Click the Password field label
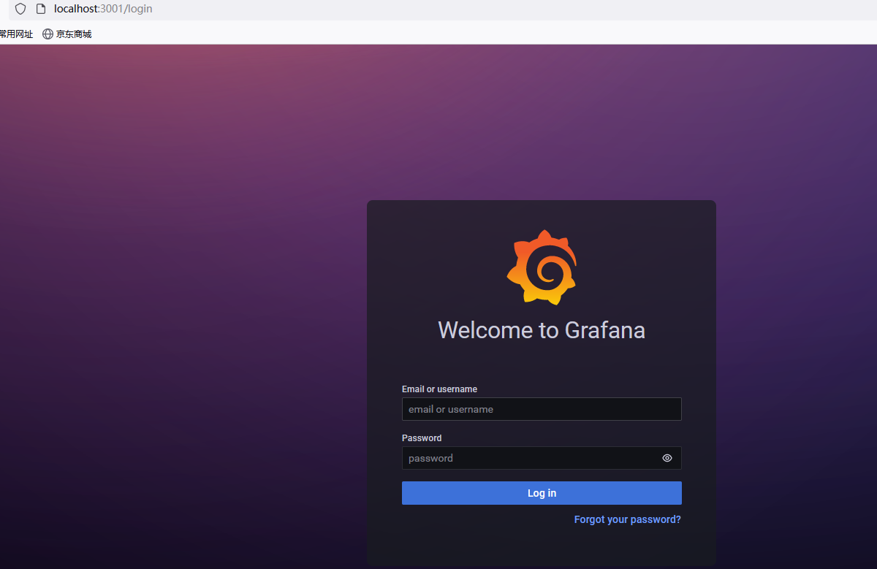Image resolution: width=877 pixels, height=569 pixels. tap(422, 438)
